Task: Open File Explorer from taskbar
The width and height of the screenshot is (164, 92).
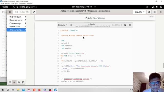Action: tap(18, 90)
